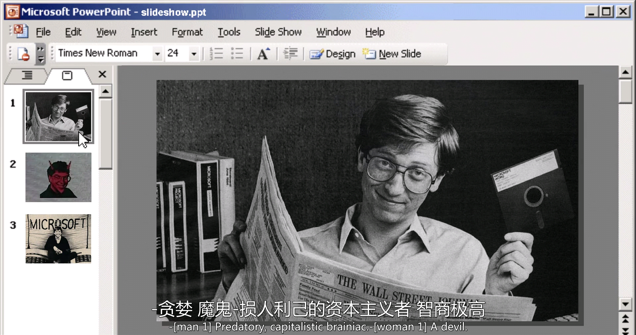The image size is (636, 335).
Task: Expand the font size dropdown arrow
Action: [x=194, y=54]
